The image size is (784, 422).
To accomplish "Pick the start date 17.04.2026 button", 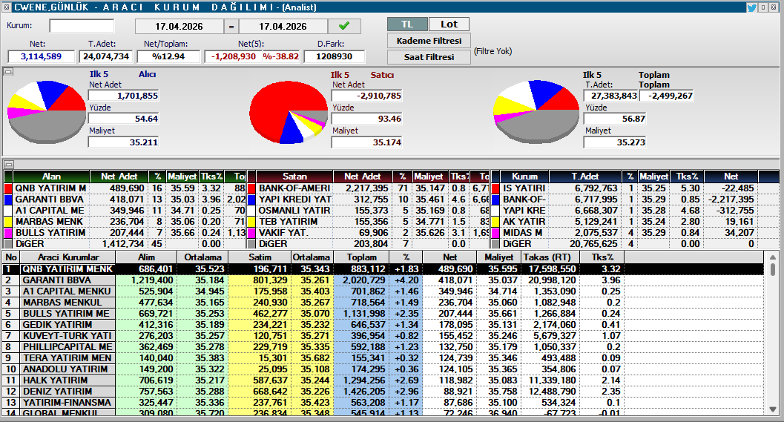I will point(179,26).
